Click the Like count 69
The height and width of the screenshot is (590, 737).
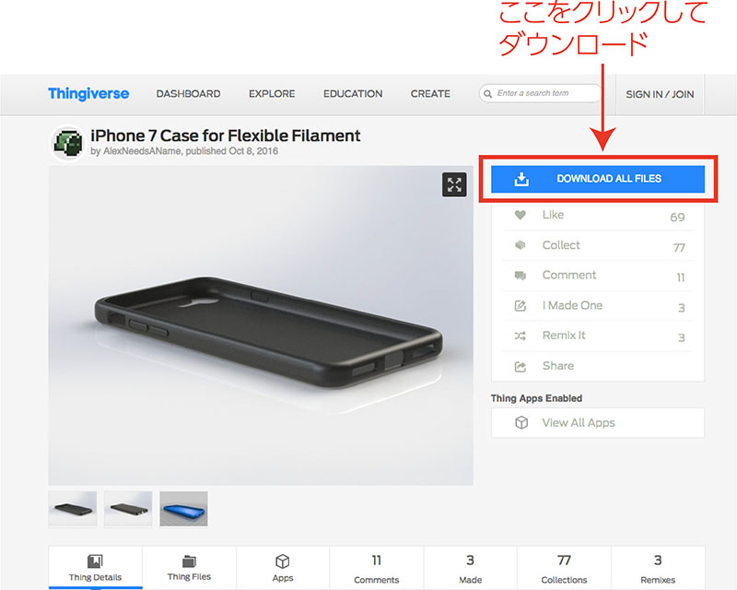677,218
